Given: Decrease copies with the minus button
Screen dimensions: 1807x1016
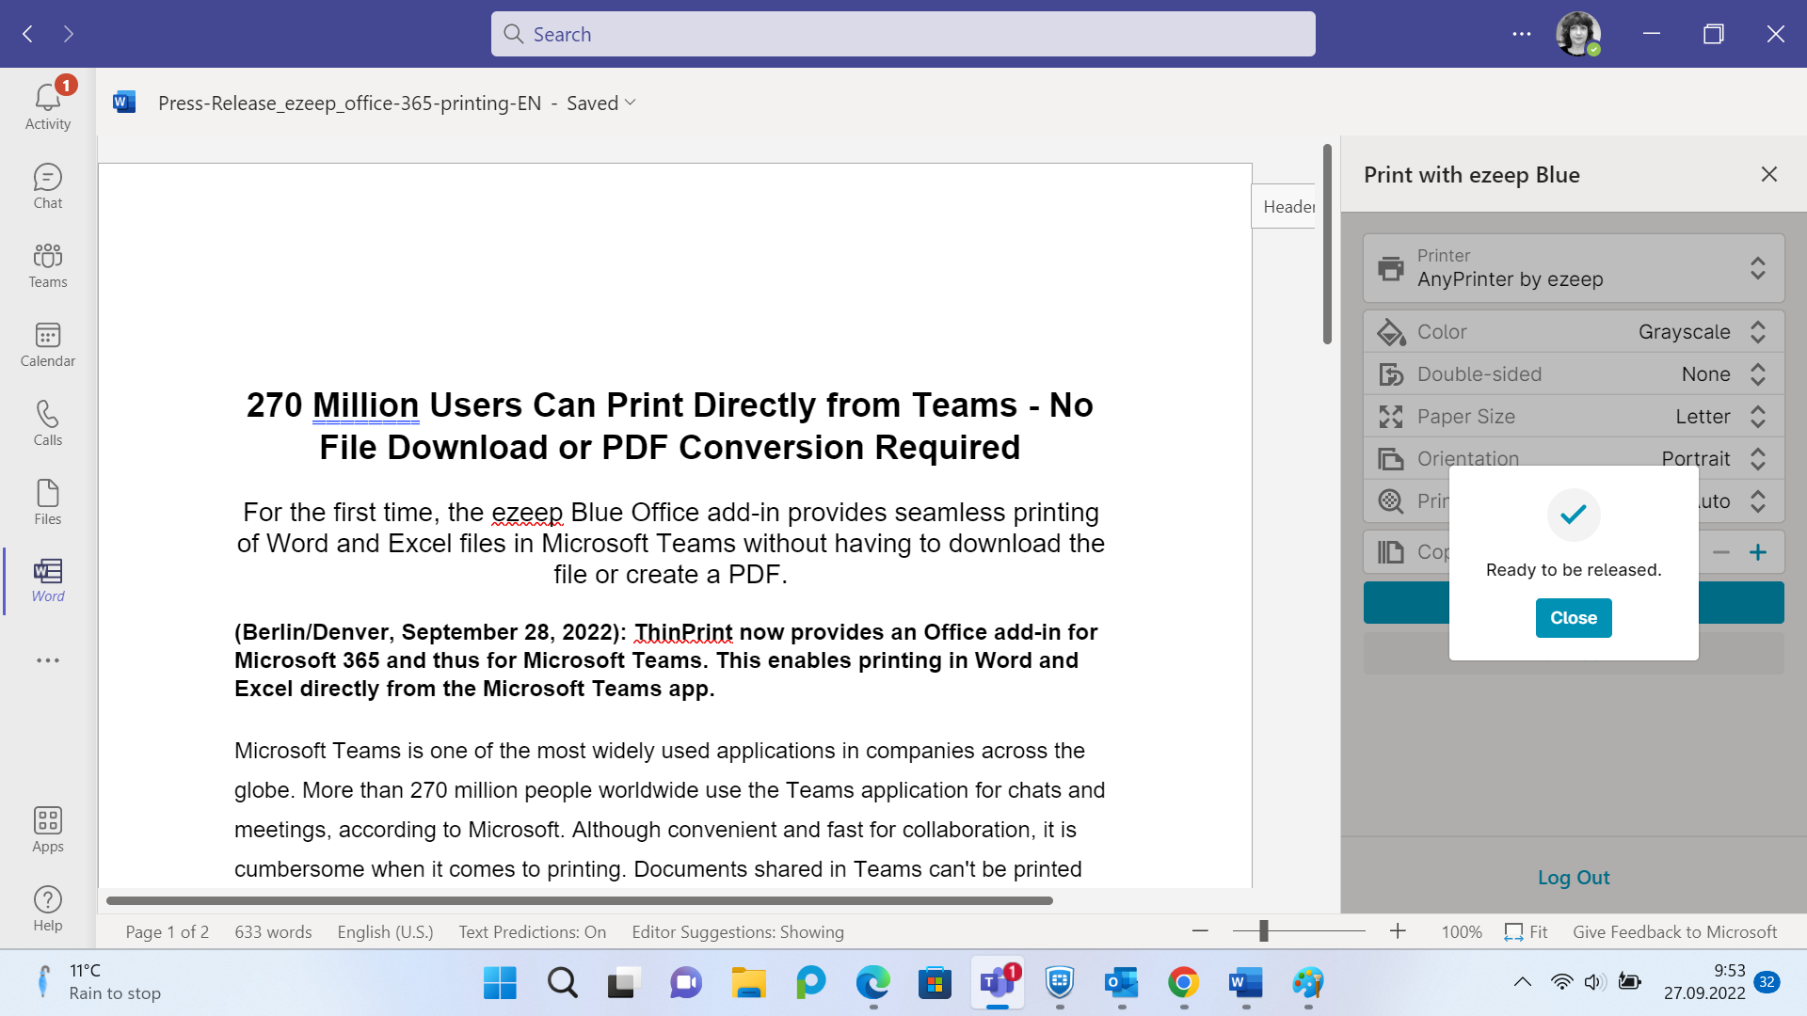Looking at the screenshot, I should pyautogui.click(x=1721, y=552).
